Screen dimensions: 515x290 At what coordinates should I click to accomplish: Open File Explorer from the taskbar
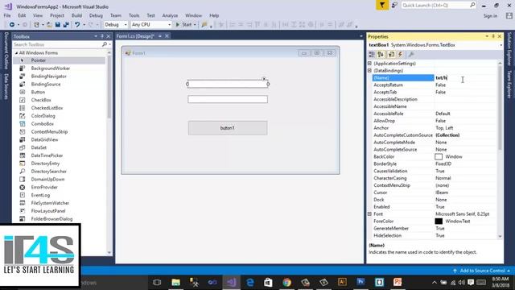coord(175,282)
